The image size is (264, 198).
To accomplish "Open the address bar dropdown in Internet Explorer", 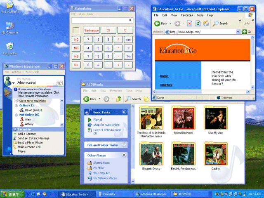I will point(238,32).
